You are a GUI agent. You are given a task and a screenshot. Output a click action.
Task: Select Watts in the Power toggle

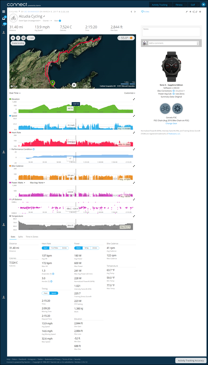click(78, 248)
